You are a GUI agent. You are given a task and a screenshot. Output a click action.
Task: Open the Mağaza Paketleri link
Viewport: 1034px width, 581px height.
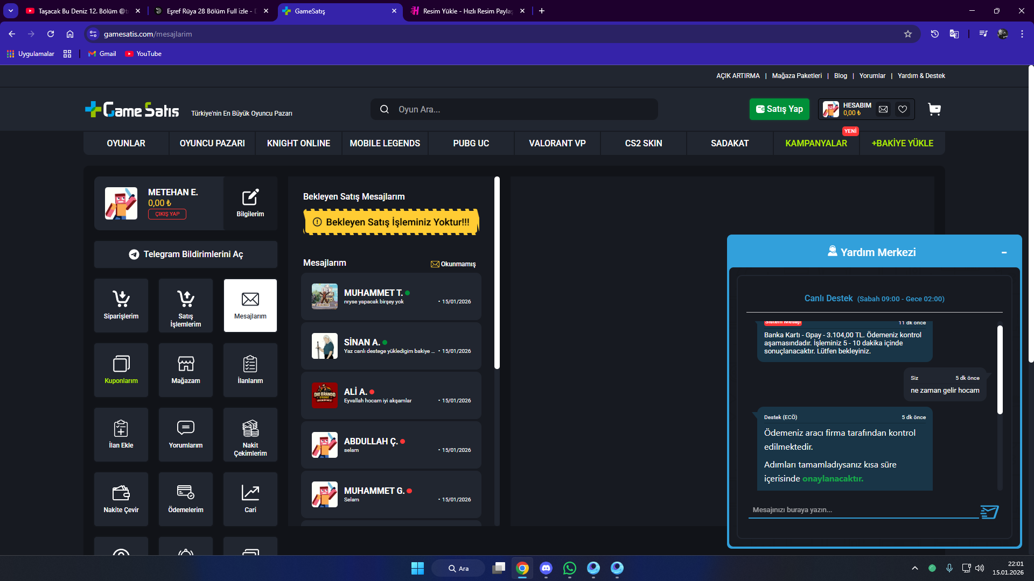pyautogui.click(x=797, y=76)
